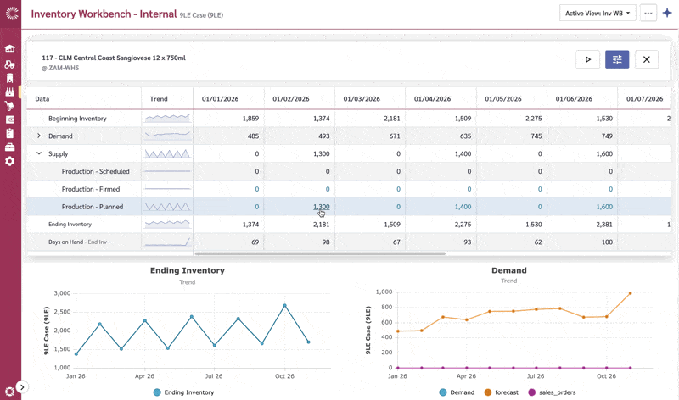Screen dimensions: 679x400
Task: Click the hand truck sidebar icon
Action: 10,105
